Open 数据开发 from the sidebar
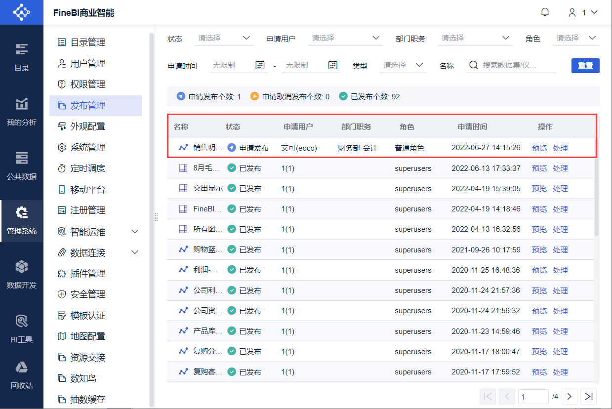This screenshot has width=612, height=409. point(22,275)
